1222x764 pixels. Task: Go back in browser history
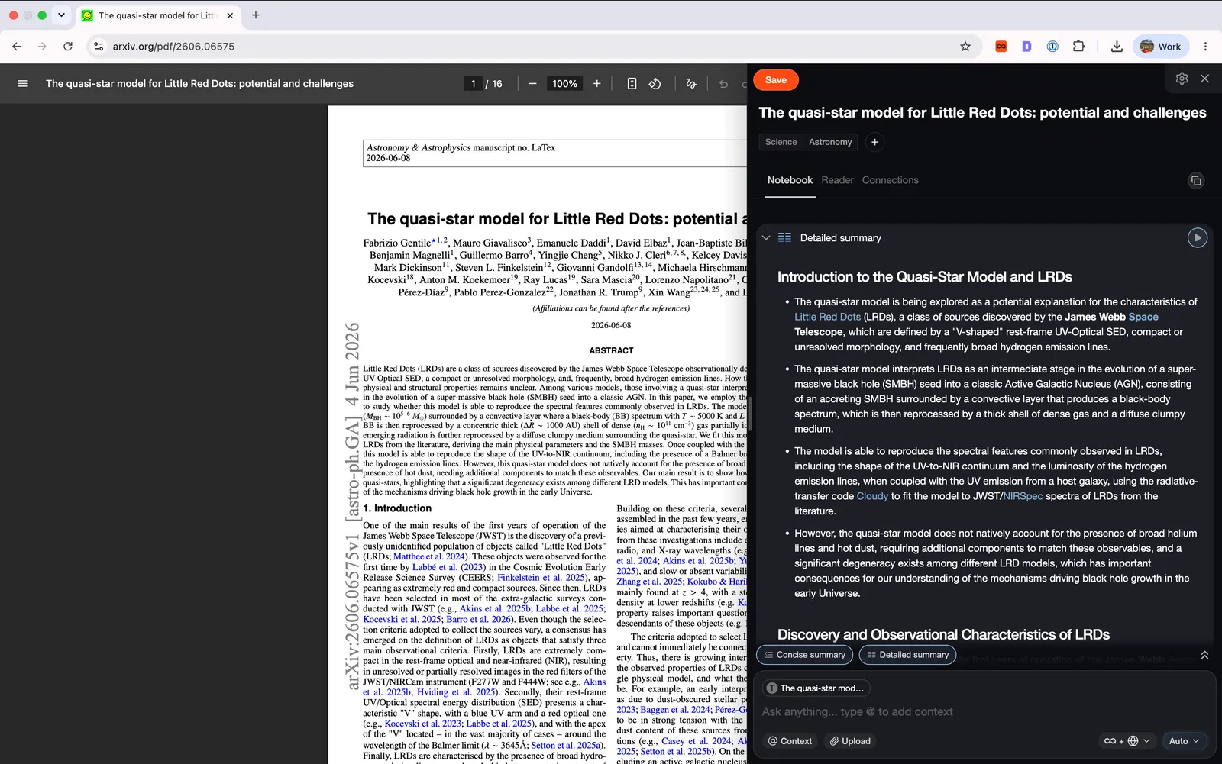click(17, 47)
